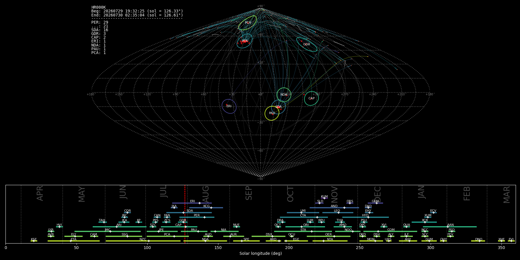Click the AAN shower label in the timeline
The width and height of the screenshot is (520, 260).
tap(450, 225)
